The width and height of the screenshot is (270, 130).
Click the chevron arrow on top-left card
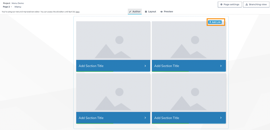[x=145, y=66]
